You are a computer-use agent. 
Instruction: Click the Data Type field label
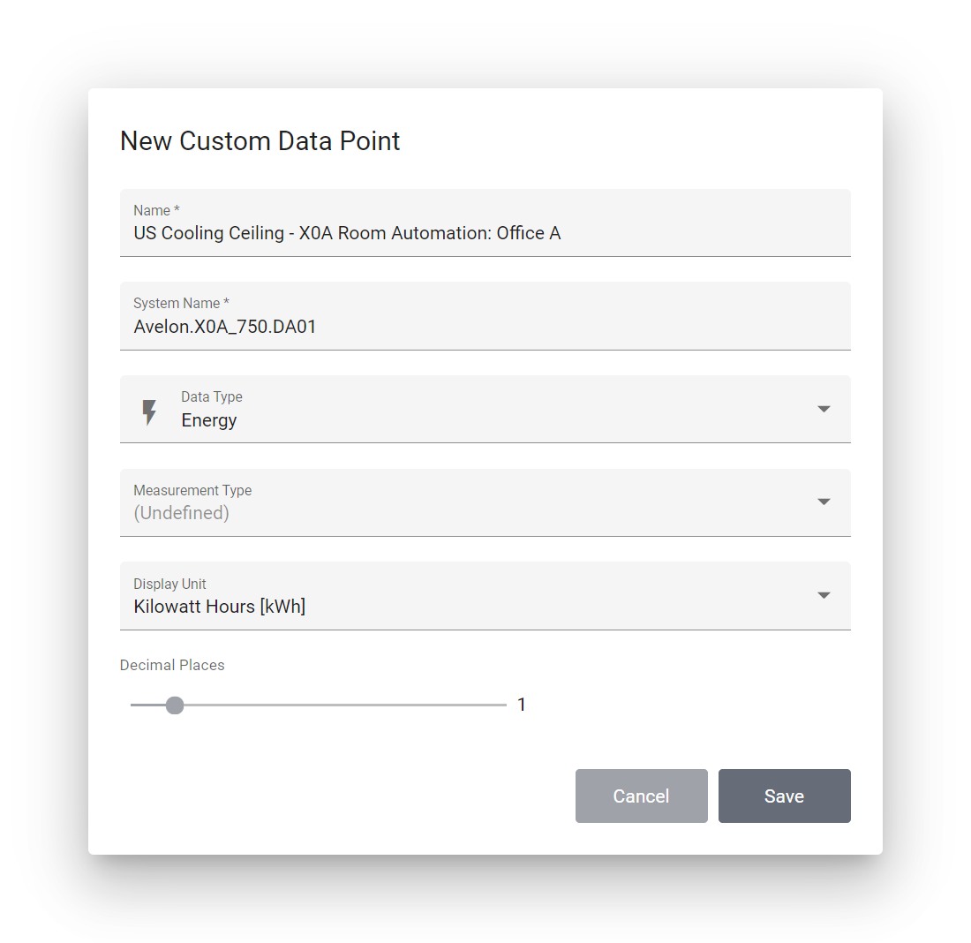[x=211, y=397]
